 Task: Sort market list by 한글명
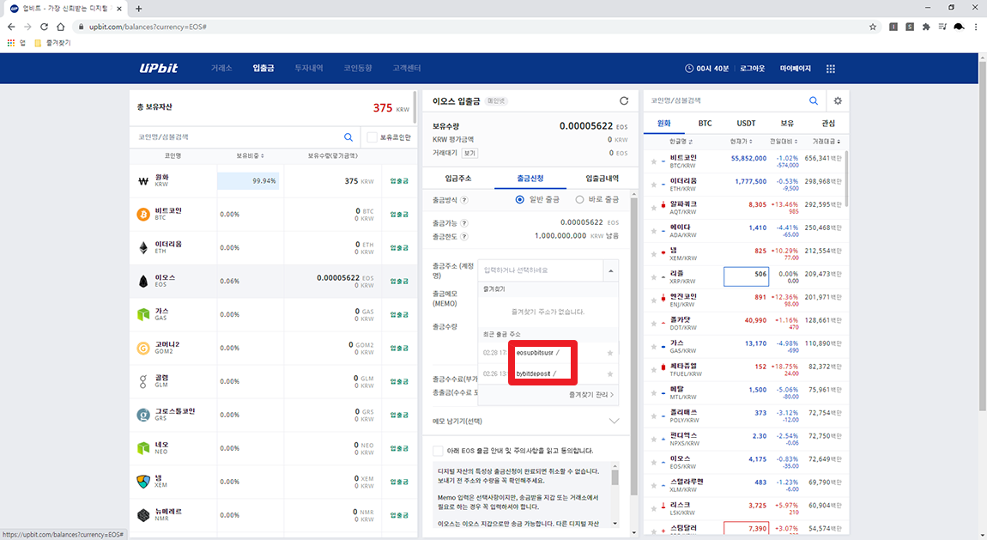(681, 142)
